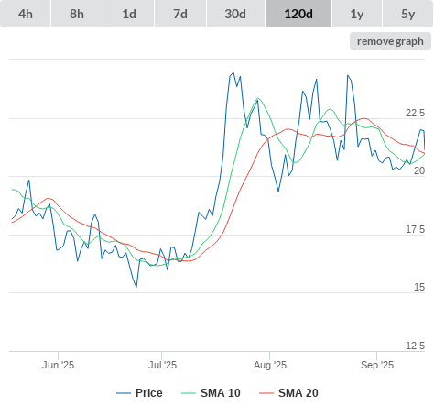Show the 5y price history
The image size is (434, 417).
[407, 14]
